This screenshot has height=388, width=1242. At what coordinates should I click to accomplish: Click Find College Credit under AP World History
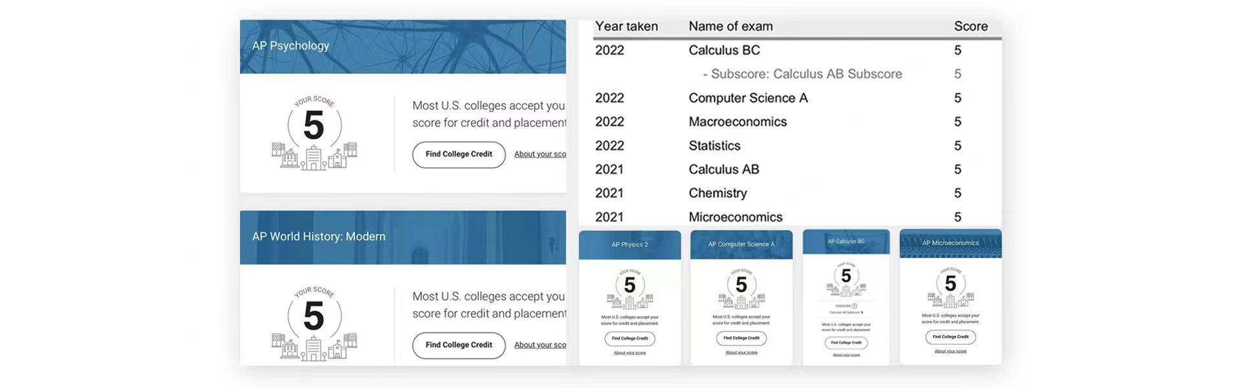coord(459,345)
